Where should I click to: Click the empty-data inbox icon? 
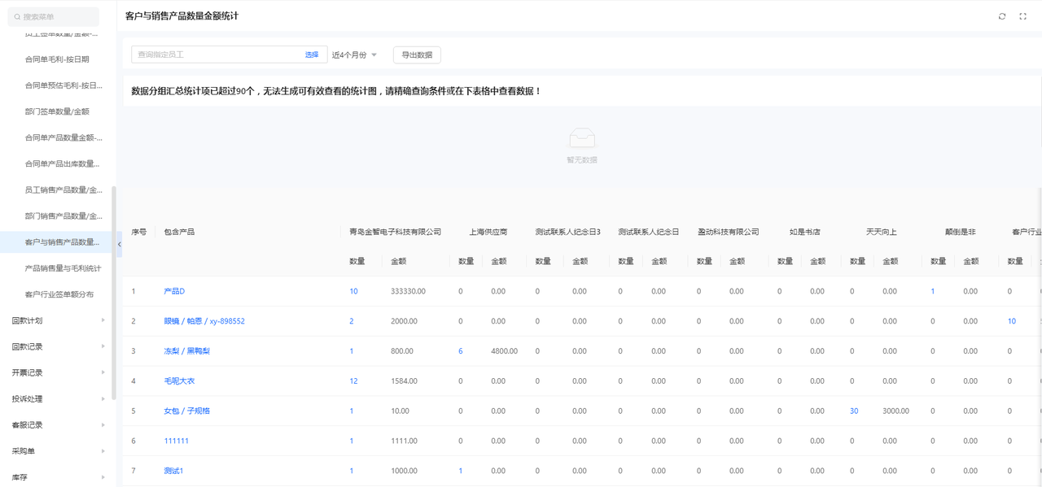click(582, 138)
